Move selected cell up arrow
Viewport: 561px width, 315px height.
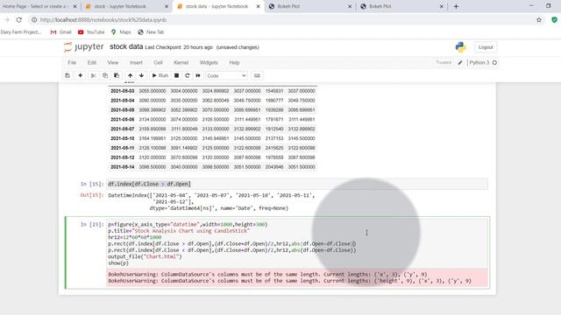131,76
